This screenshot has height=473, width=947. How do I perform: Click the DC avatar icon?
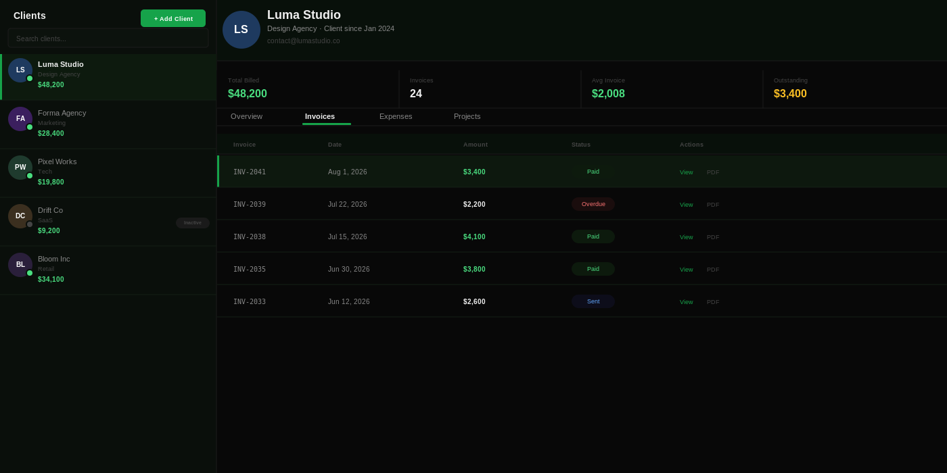pyautogui.click(x=20, y=216)
